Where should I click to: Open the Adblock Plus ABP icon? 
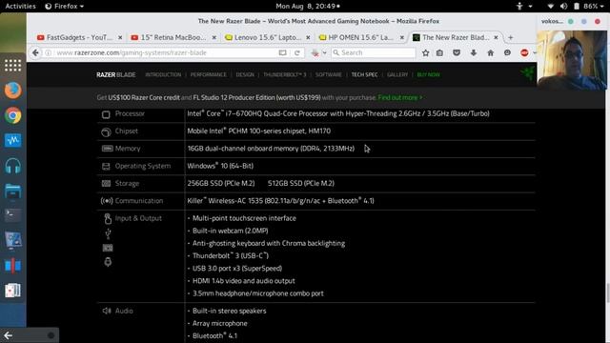[x=524, y=52]
